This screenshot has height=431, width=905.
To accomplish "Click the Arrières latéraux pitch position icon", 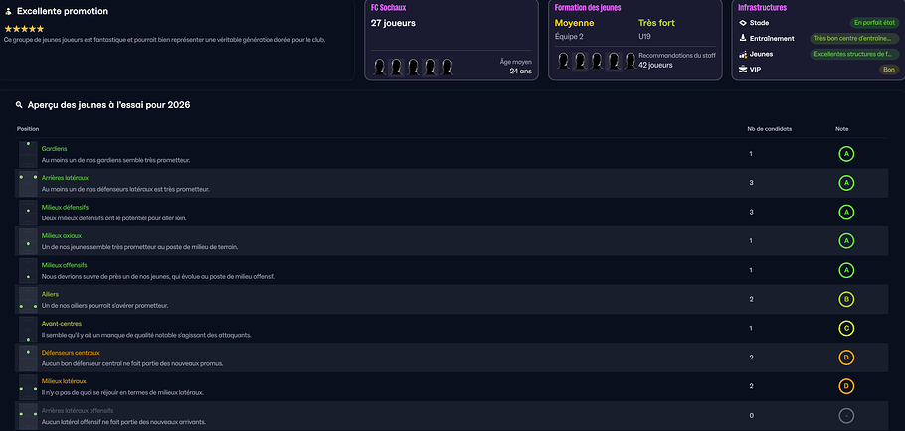I will (x=27, y=183).
